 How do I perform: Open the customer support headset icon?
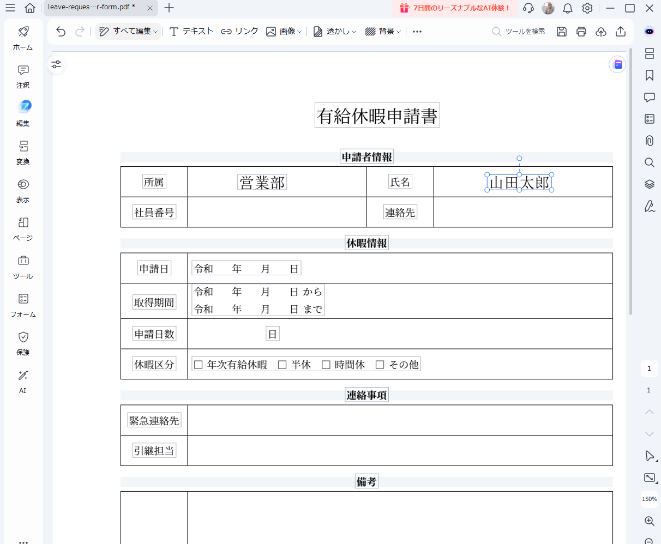tap(528, 8)
